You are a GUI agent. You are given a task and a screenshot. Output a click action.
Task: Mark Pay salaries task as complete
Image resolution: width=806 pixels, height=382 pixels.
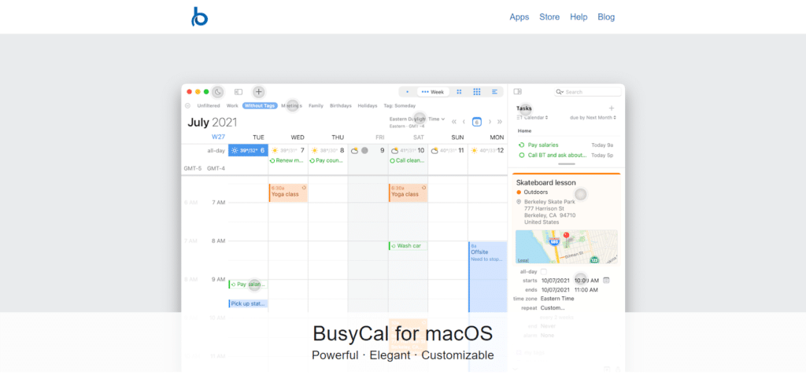522,145
